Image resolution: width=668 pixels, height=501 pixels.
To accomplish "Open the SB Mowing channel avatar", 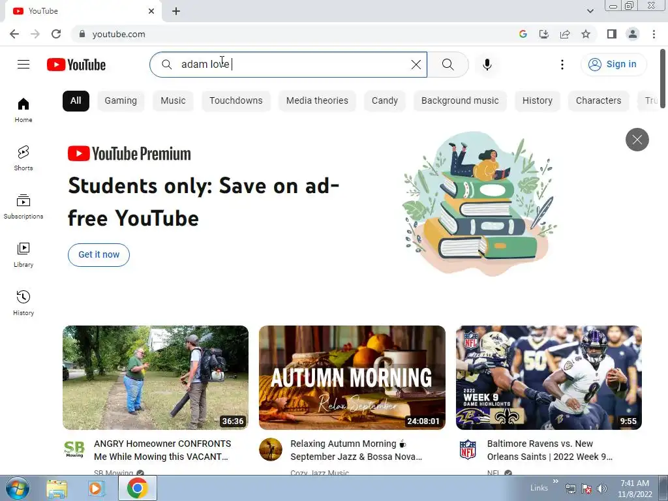I will 74,449.
